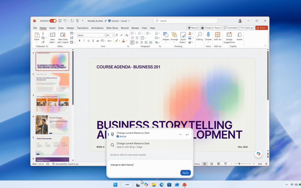301x188 pixels.
Task: Switch to Slide Sorter view
Action: 212,164
